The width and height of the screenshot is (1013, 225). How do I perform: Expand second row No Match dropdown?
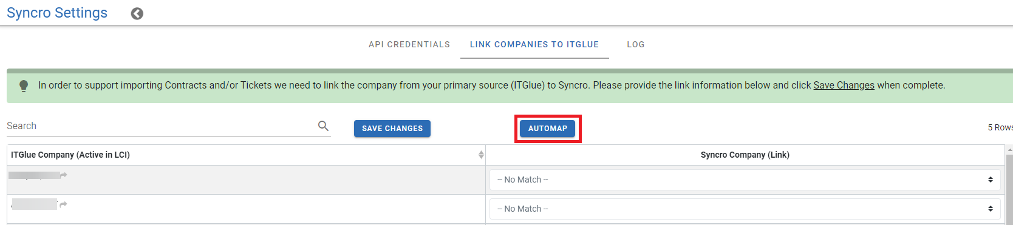745,209
